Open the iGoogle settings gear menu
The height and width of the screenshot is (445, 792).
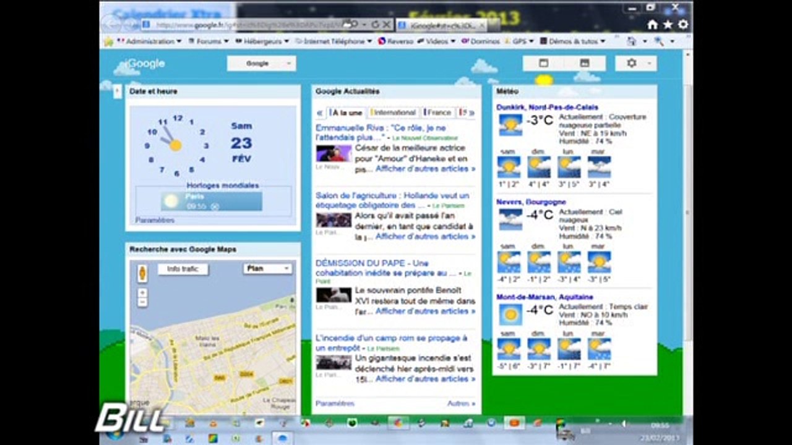coord(635,63)
